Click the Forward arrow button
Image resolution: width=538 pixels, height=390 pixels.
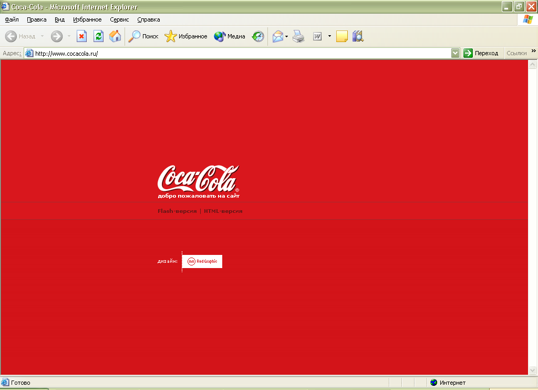pyautogui.click(x=57, y=36)
